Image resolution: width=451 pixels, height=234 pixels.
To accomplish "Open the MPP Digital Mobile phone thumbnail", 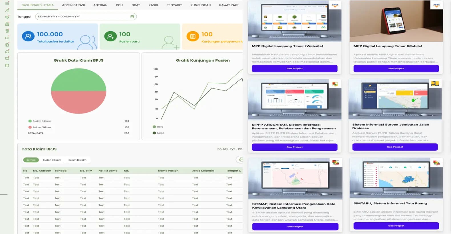I will click(x=396, y=21).
